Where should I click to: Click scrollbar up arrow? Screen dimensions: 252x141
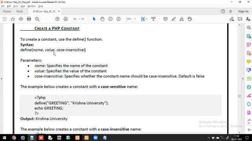(x=239, y=25)
